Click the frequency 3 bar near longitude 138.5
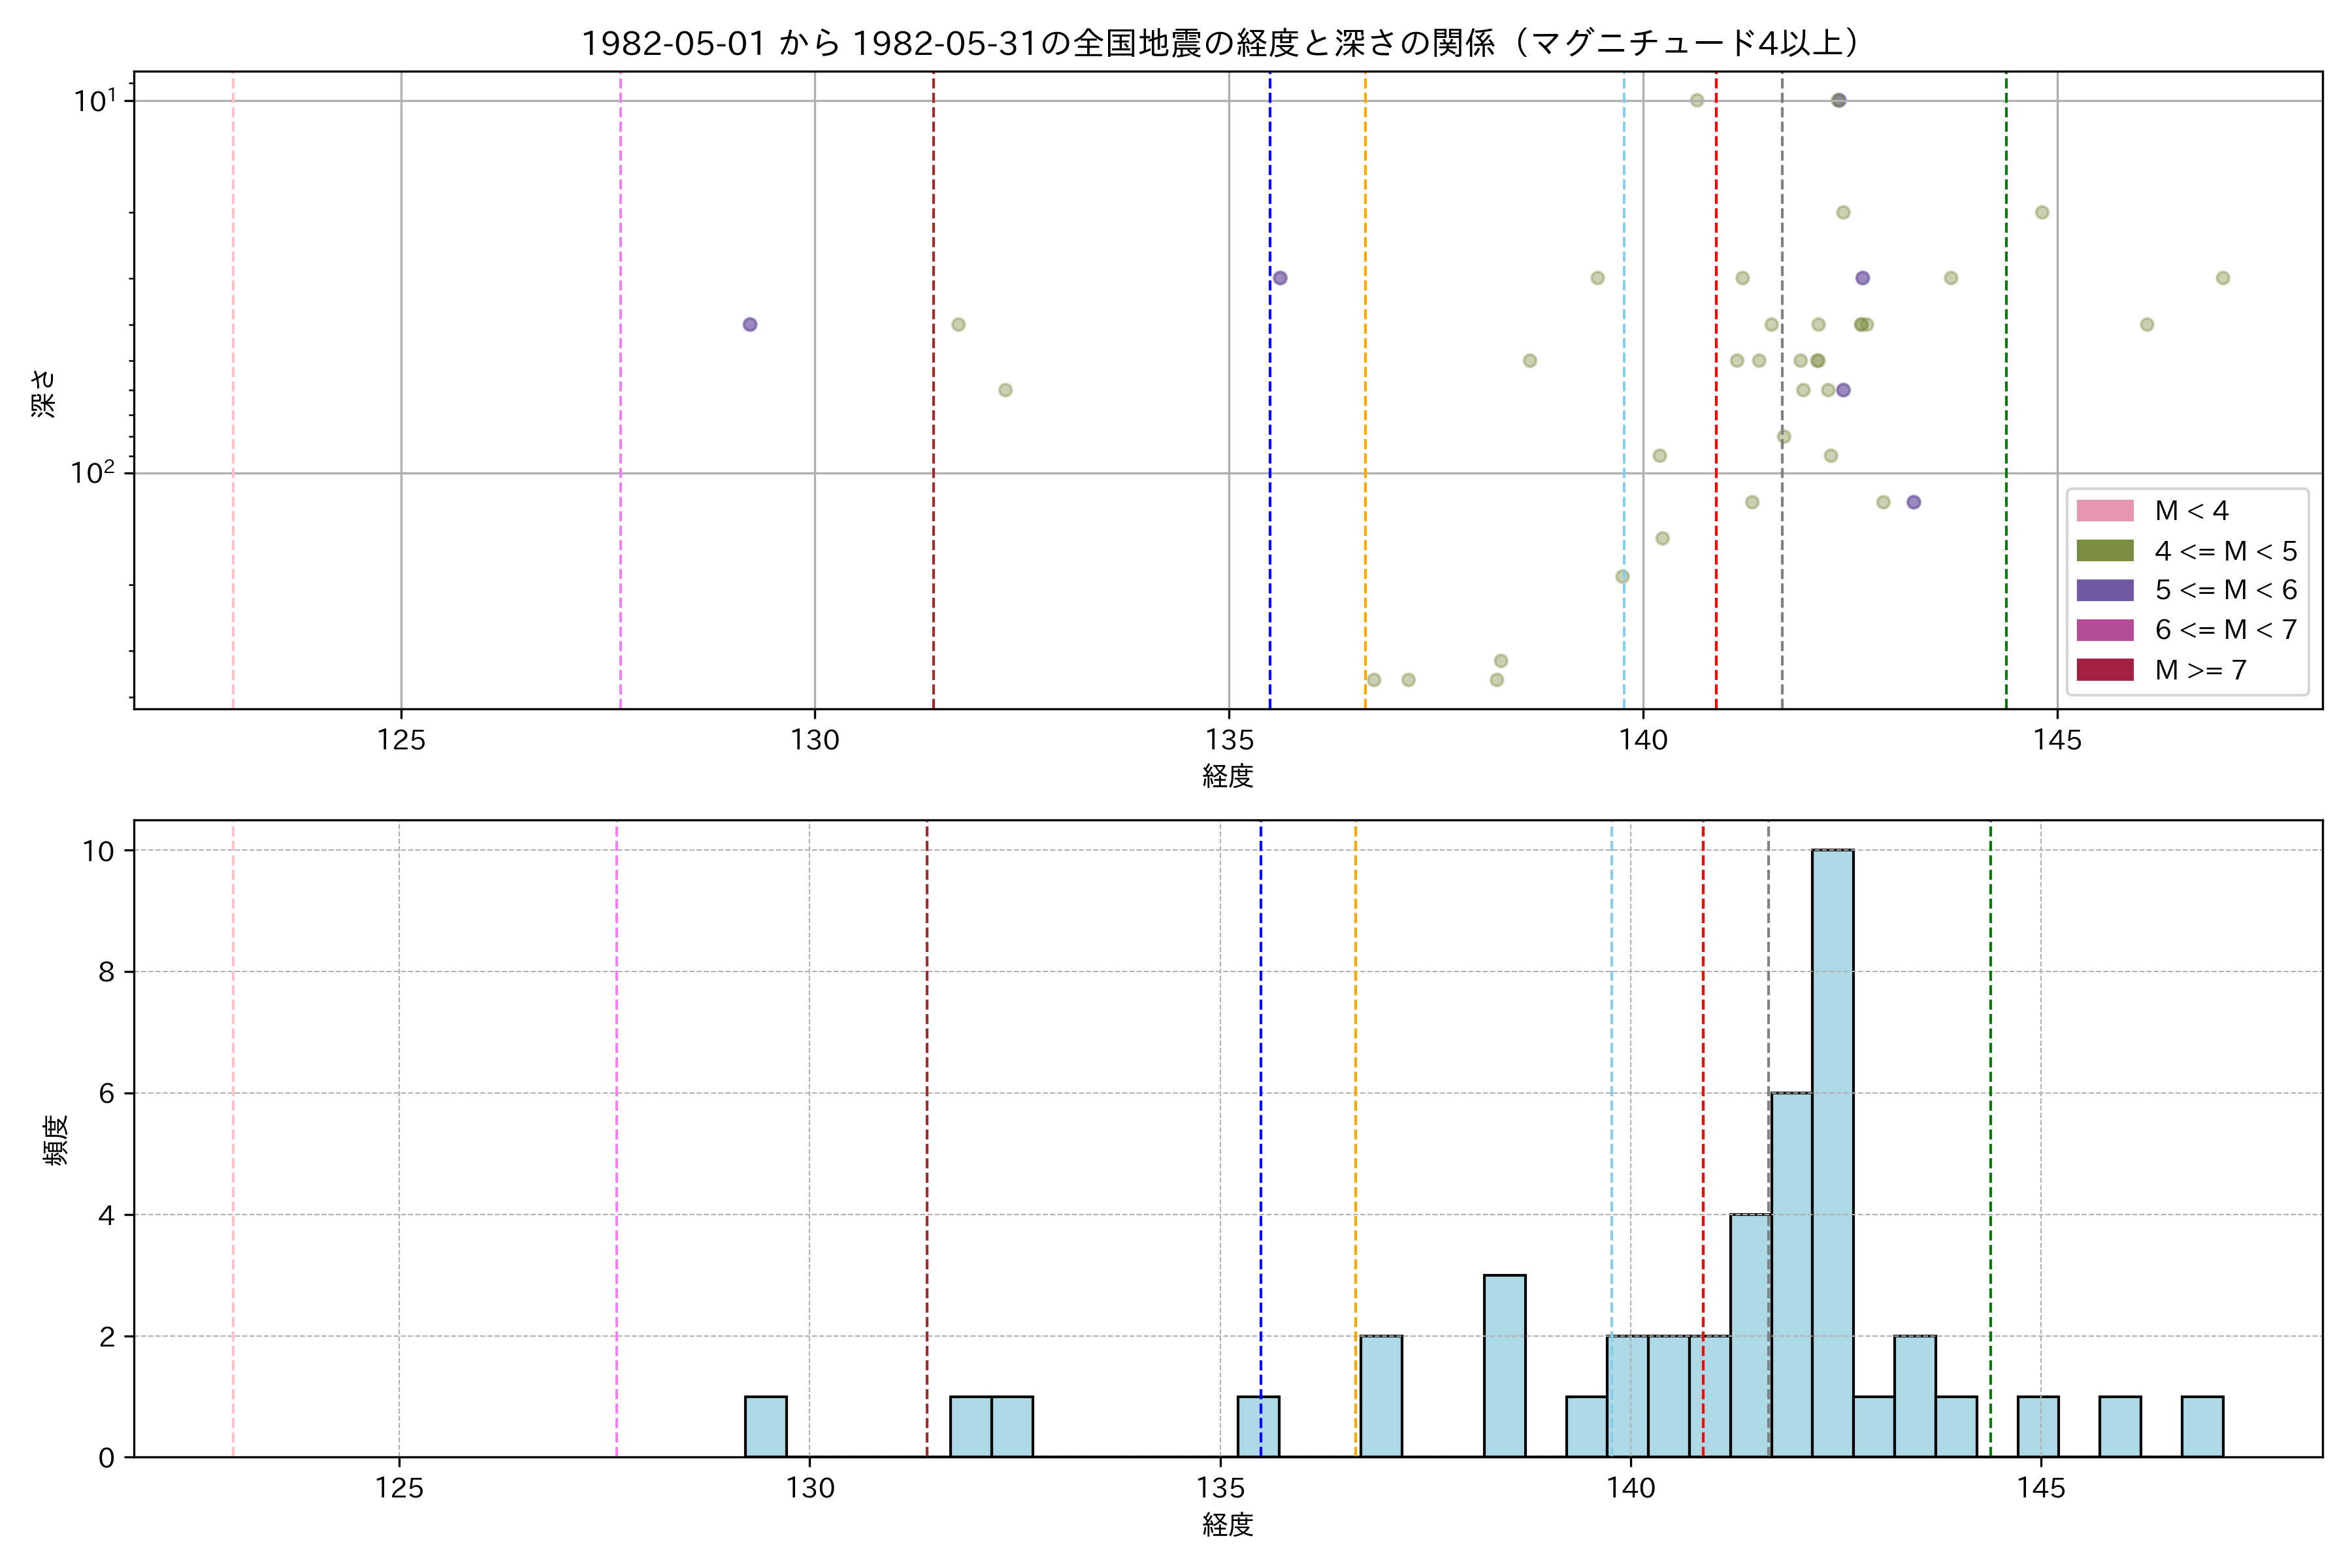This screenshot has height=1568, width=2352. 1504,1366
